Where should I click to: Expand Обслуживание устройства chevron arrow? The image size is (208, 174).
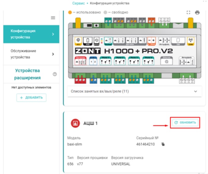click(x=53, y=54)
